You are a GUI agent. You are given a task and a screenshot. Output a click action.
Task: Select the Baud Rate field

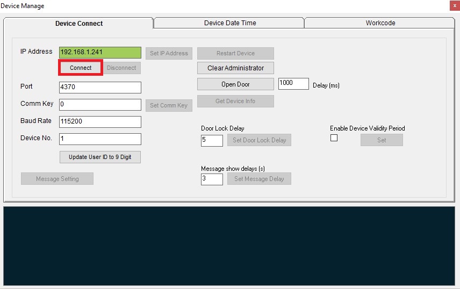pos(100,122)
